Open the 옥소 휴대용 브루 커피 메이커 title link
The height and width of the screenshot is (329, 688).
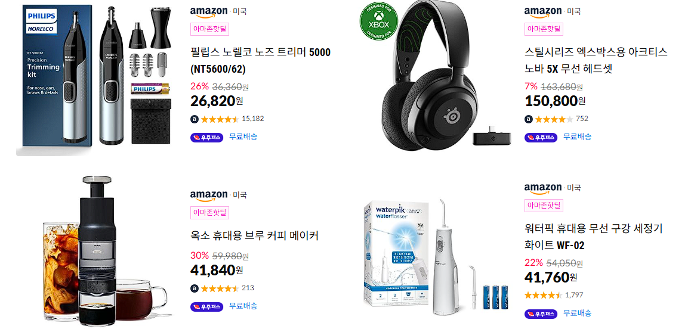tap(254, 235)
